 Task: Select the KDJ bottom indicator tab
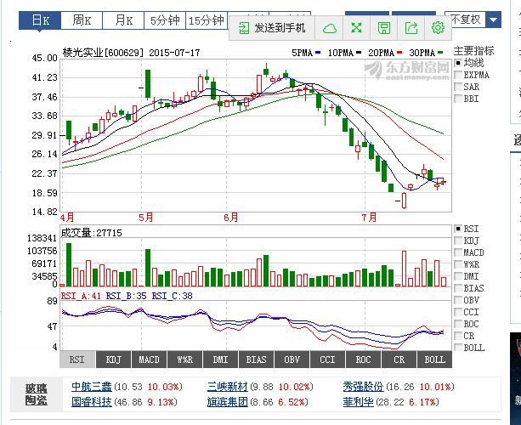click(x=113, y=360)
